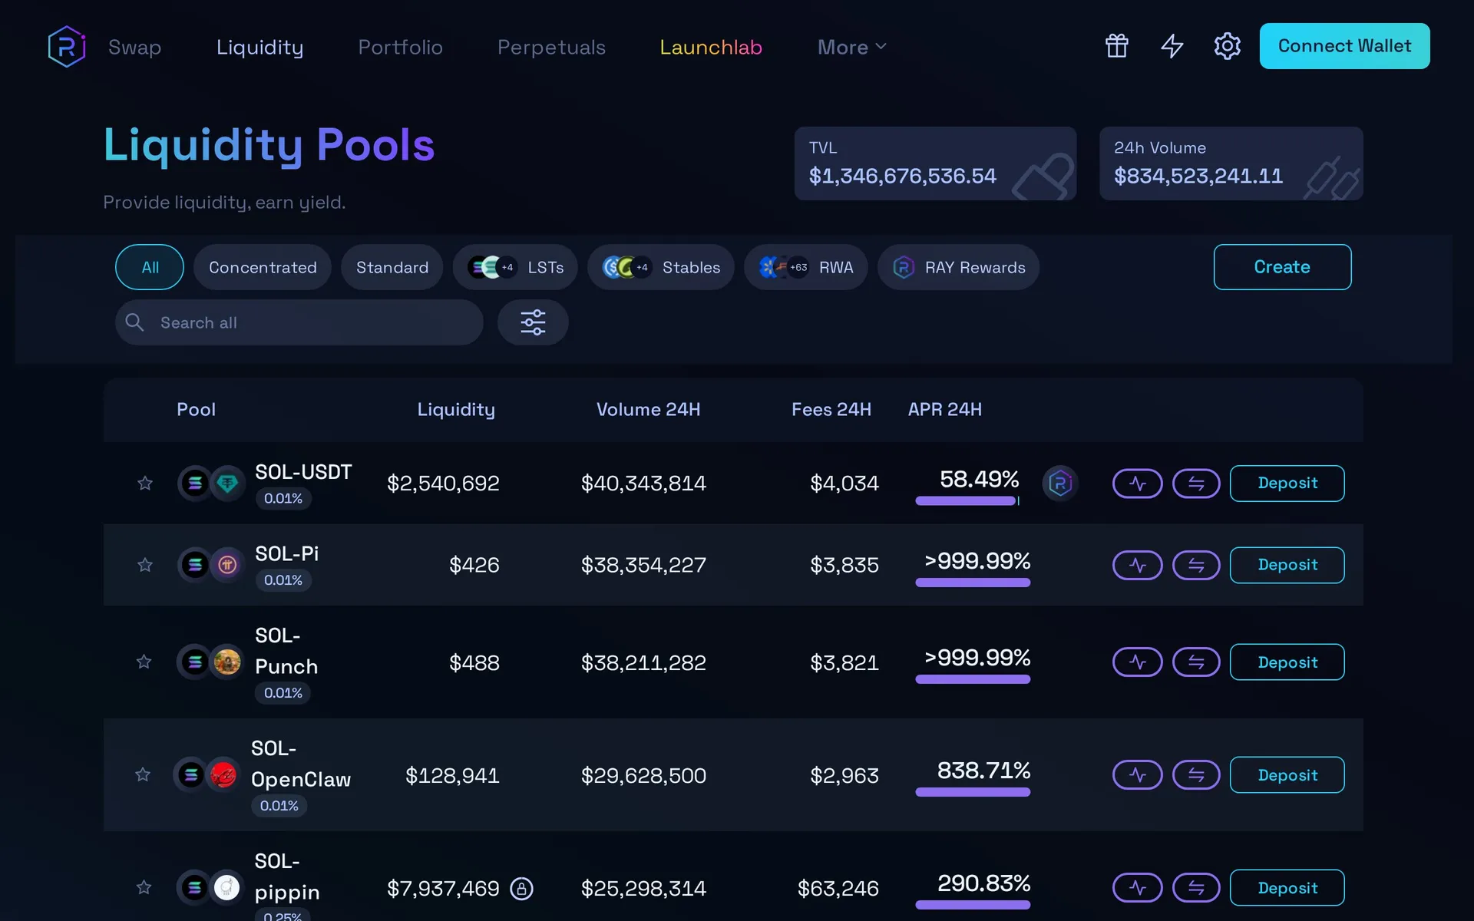Click the Search all input field
Viewport: 1474px width, 921px height.
coord(299,322)
